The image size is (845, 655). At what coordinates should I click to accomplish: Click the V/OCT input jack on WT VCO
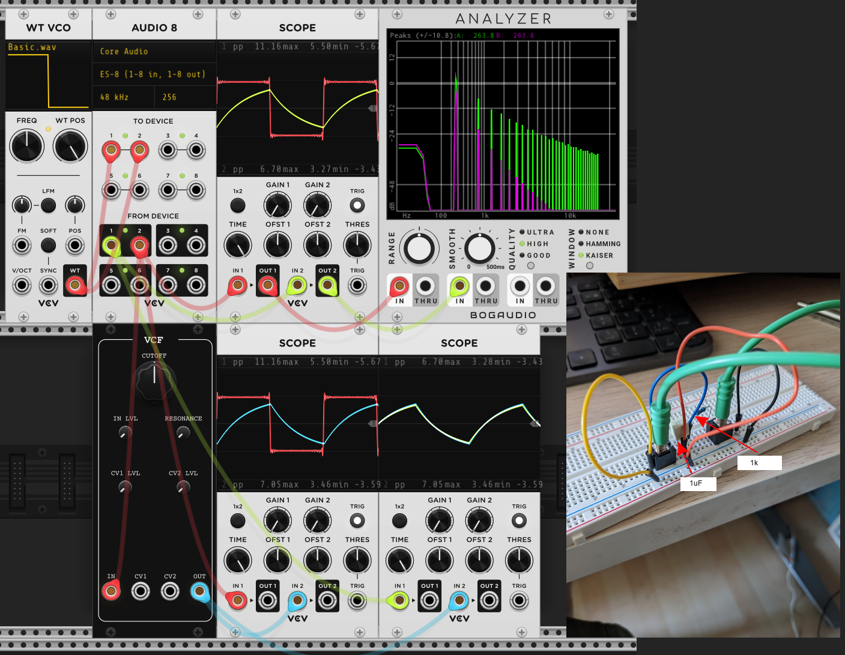pyautogui.click(x=22, y=285)
